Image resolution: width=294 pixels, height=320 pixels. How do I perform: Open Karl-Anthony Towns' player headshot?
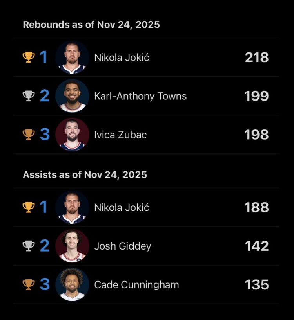click(x=72, y=96)
